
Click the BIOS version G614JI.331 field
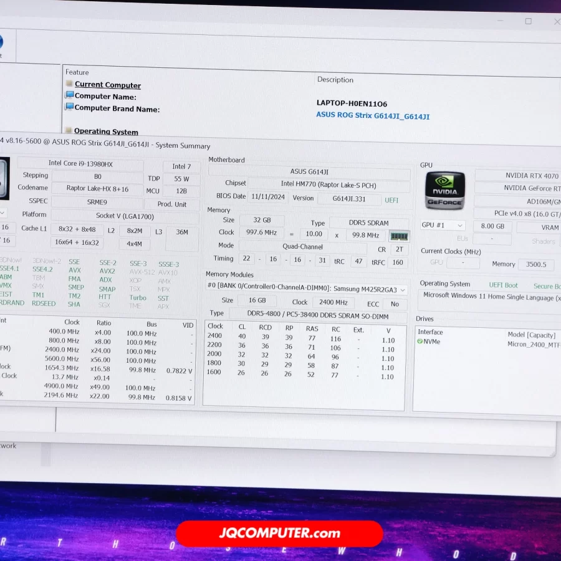coord(348,199)
